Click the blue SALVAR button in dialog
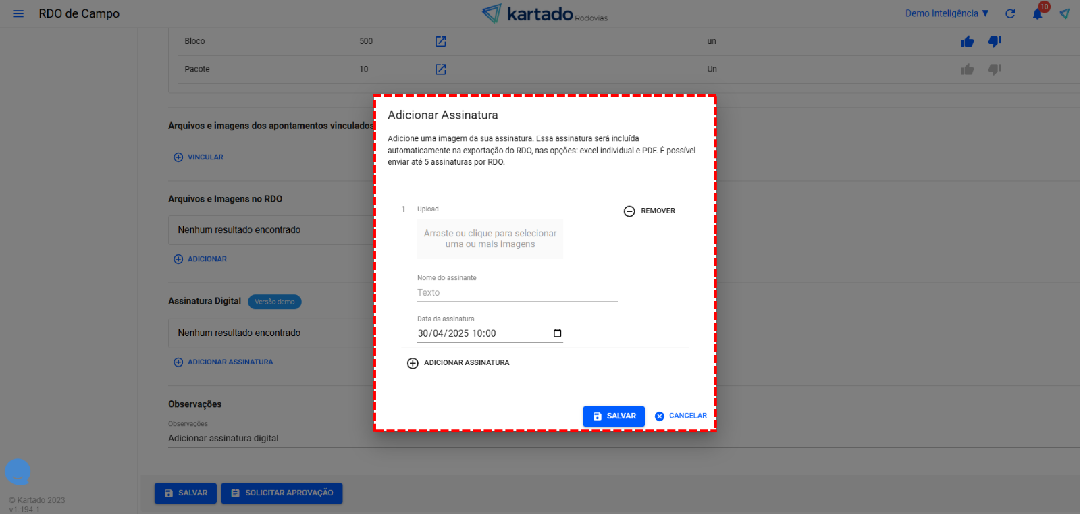 614,416
